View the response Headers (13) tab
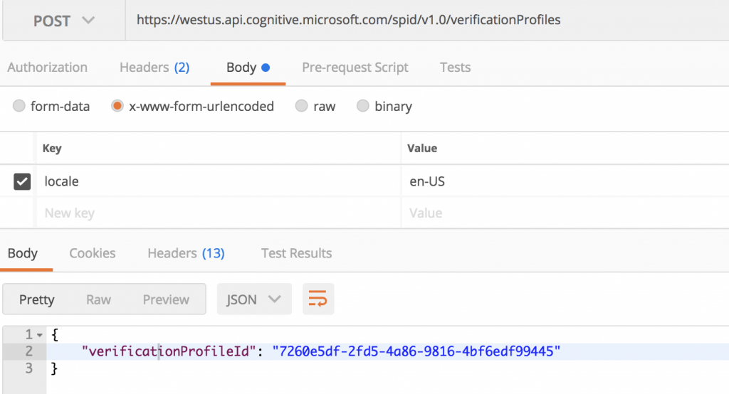Screen dimensions: 729x394 coord(186,253)
